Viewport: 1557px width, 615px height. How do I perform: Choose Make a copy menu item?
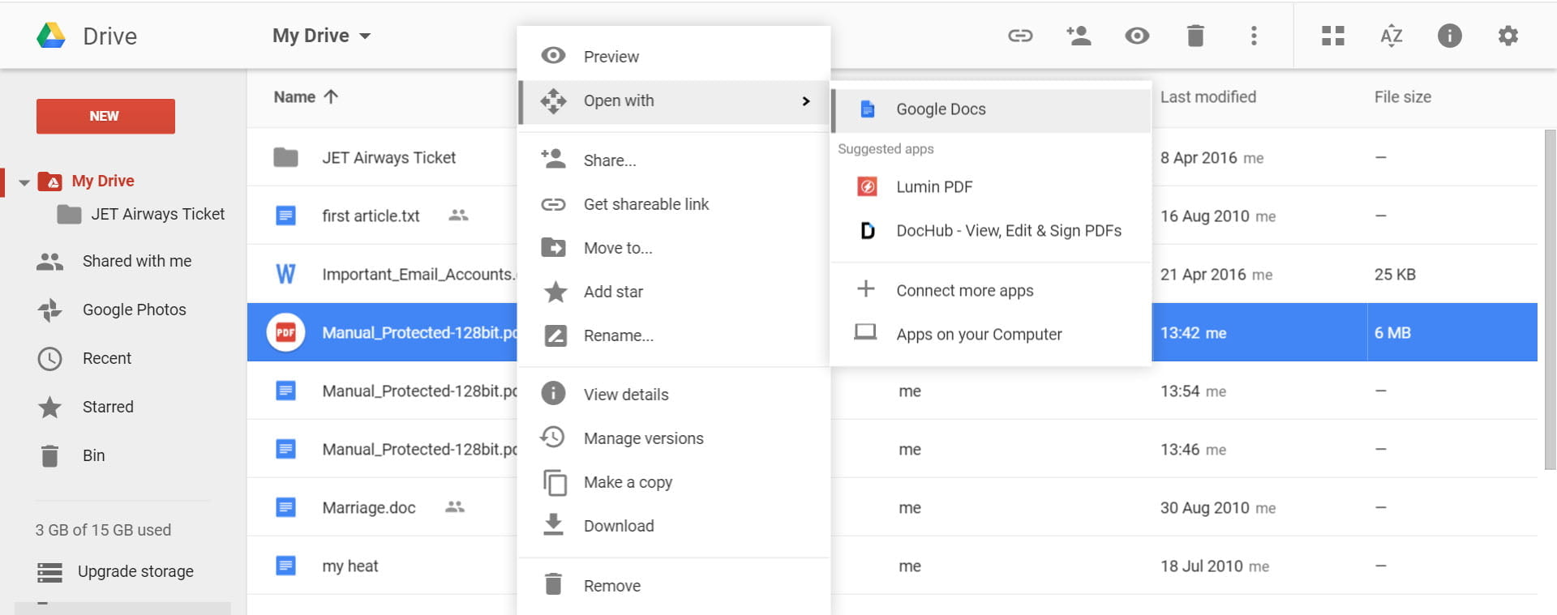click(673, 482)
